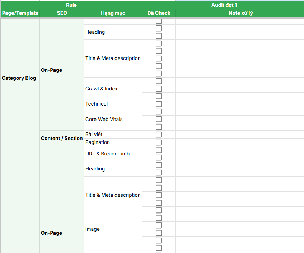The width and height of the screenshot is (304, 253).
Task: Check the checkbox next to Technical
Action: (x=158, y=104)
